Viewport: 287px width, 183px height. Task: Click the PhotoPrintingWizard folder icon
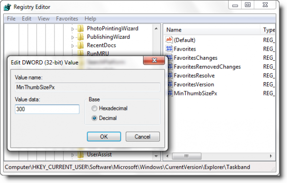pos(81,29)
